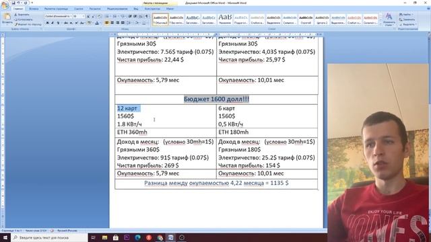Screen dimensions: 431x242
Task: Open the Office button menu
Action: 5,5
